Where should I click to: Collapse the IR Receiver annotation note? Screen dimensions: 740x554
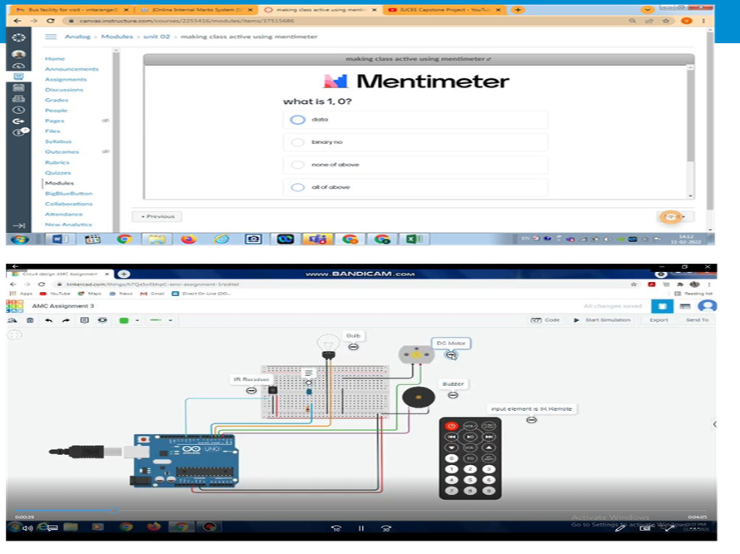[251, 390]
